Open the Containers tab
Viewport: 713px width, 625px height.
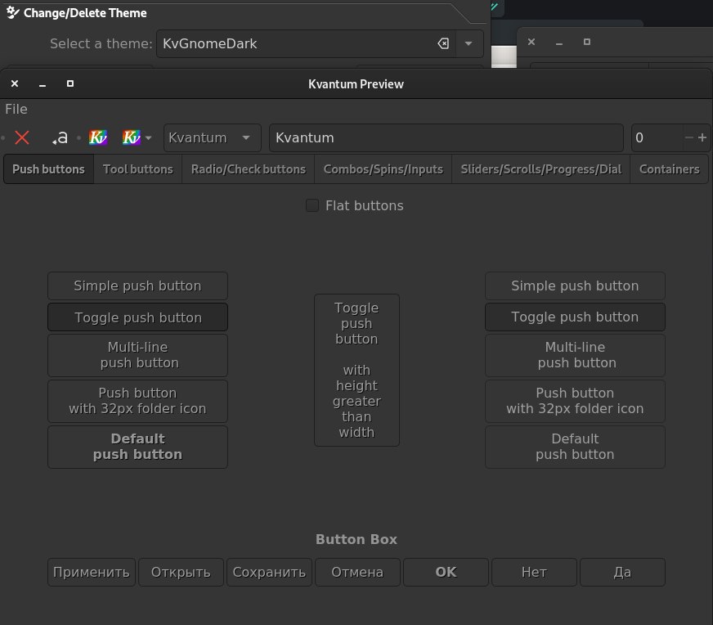(670, 169)
